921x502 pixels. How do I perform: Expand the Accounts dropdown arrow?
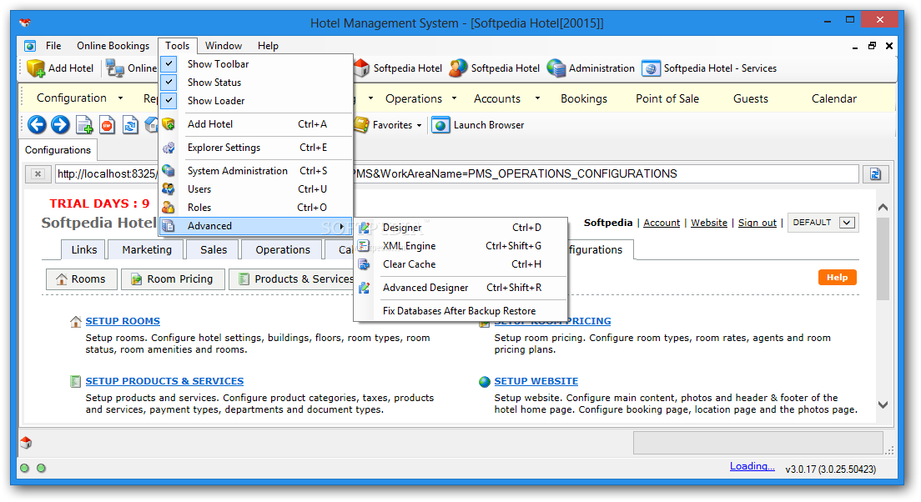point(537,98)
